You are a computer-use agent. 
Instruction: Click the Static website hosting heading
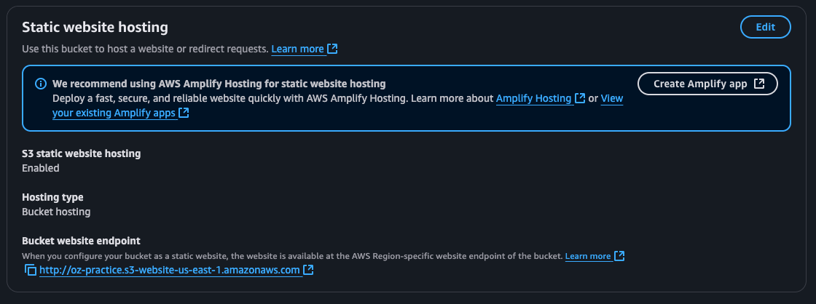tap(95, 28)
